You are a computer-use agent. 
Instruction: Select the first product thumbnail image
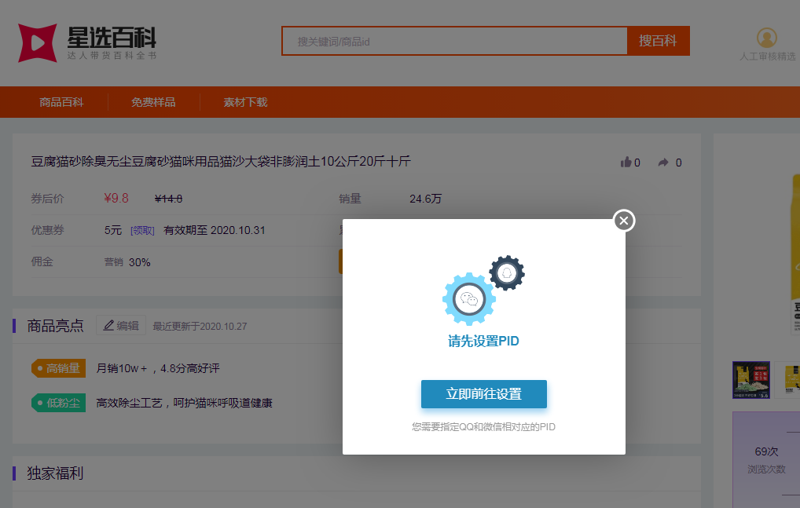click(750, 380)
